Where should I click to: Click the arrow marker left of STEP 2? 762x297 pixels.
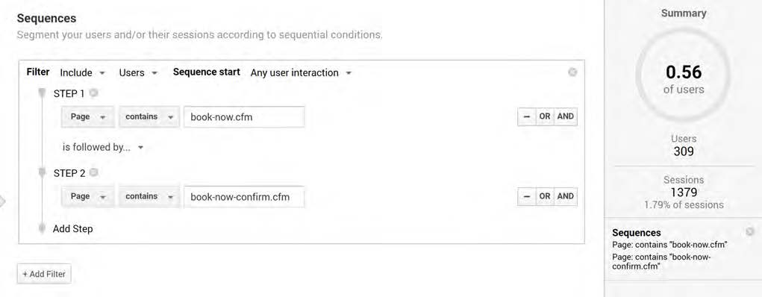point(43,172)
